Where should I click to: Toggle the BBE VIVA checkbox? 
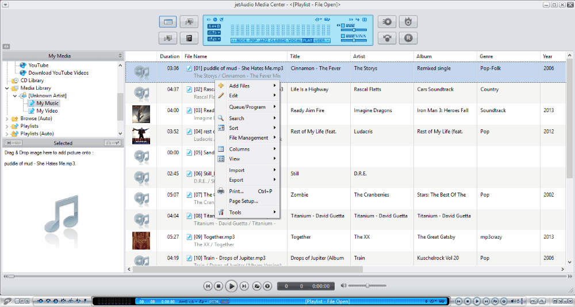point(343,36)
